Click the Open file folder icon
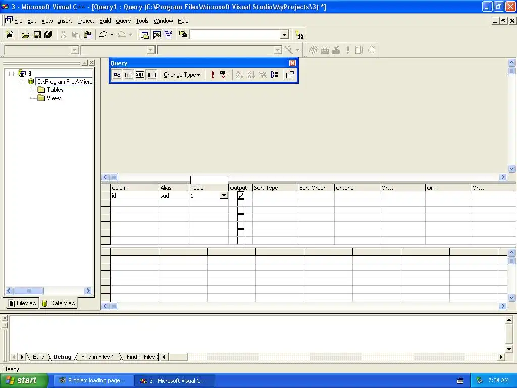517x388 pixels. coord(25,35)
